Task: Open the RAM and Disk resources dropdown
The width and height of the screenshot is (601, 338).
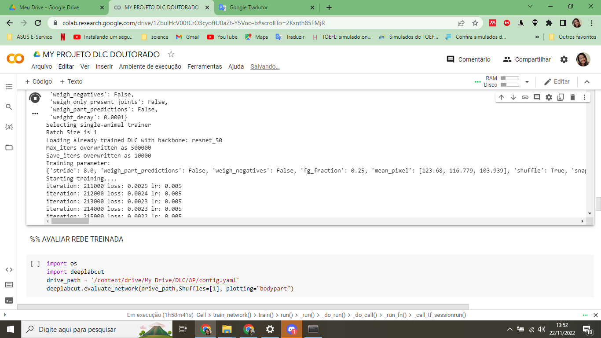Action: point(527,81)
